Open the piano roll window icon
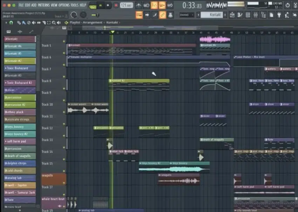The image size is (298, 212). (x=240, y=15)
